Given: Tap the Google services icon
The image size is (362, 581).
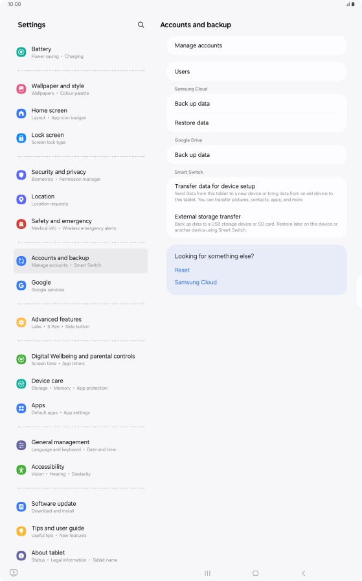Looking at the screenshot, I should tap(21, 286).
